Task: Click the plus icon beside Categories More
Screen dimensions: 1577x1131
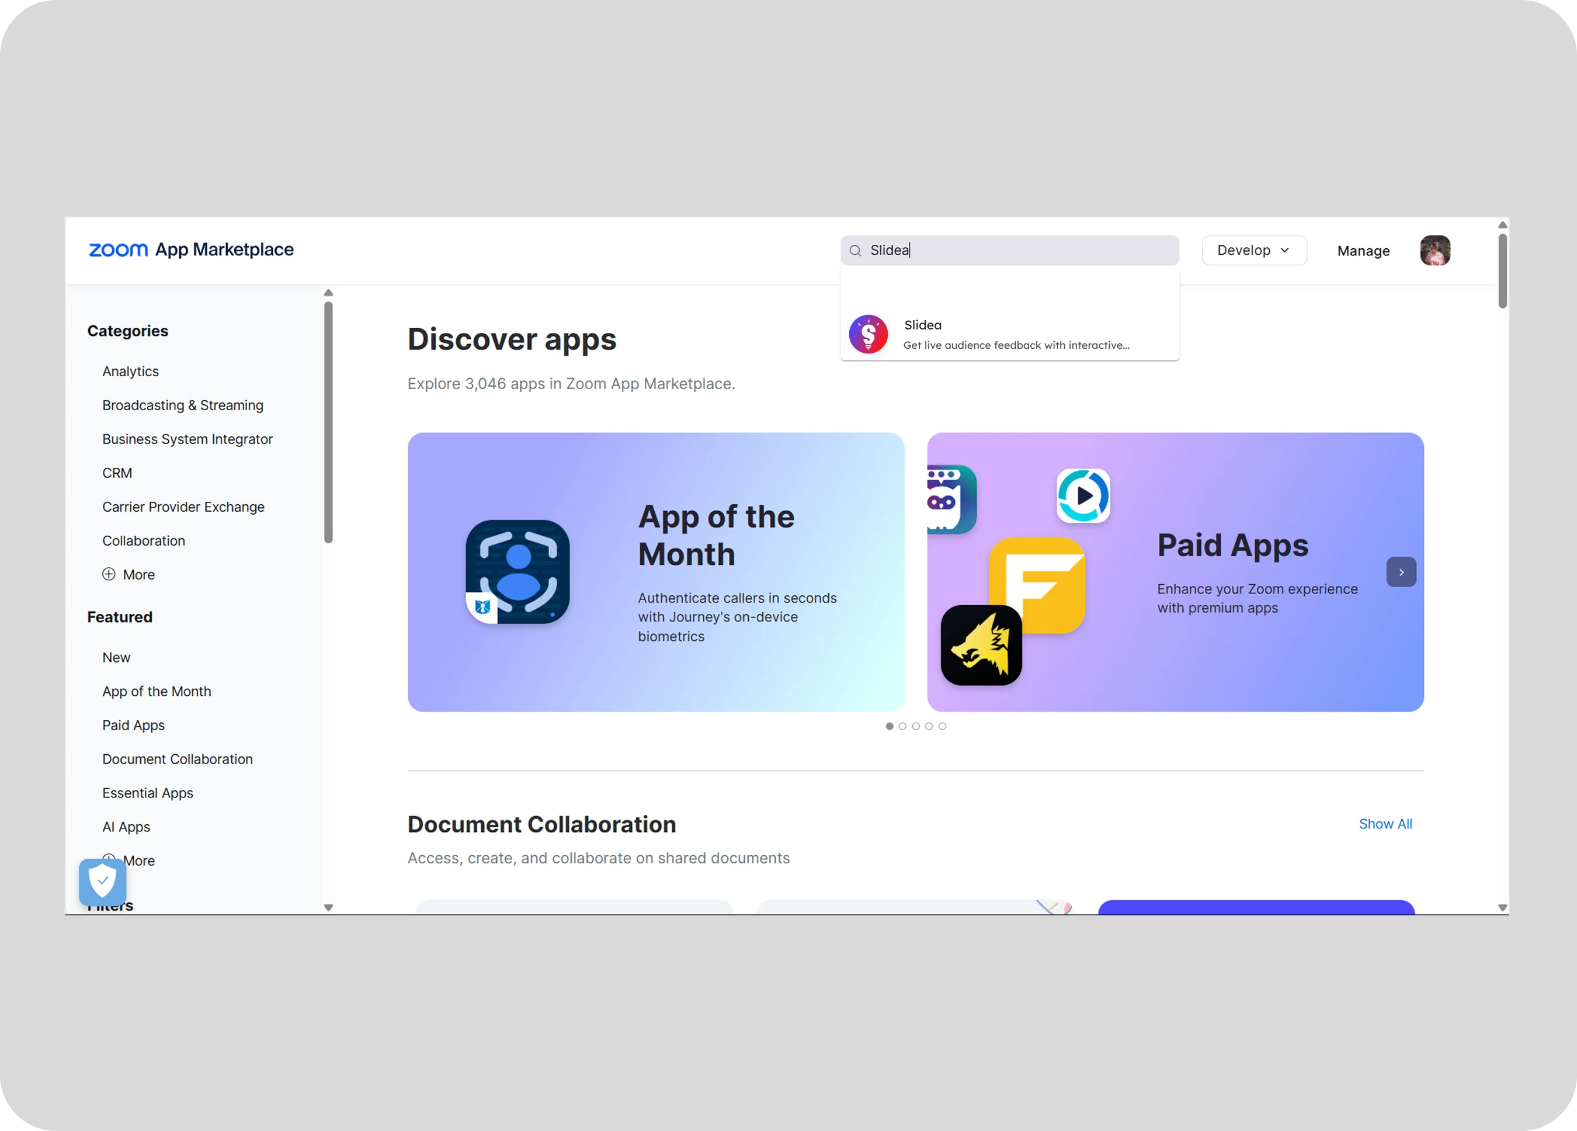Action: click(109, 574)
